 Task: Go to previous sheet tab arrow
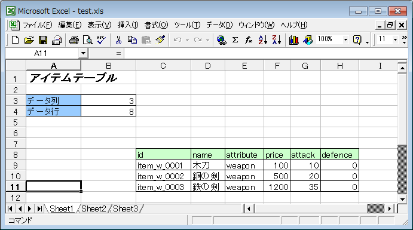pyautogui.click(x=20, y=208)
